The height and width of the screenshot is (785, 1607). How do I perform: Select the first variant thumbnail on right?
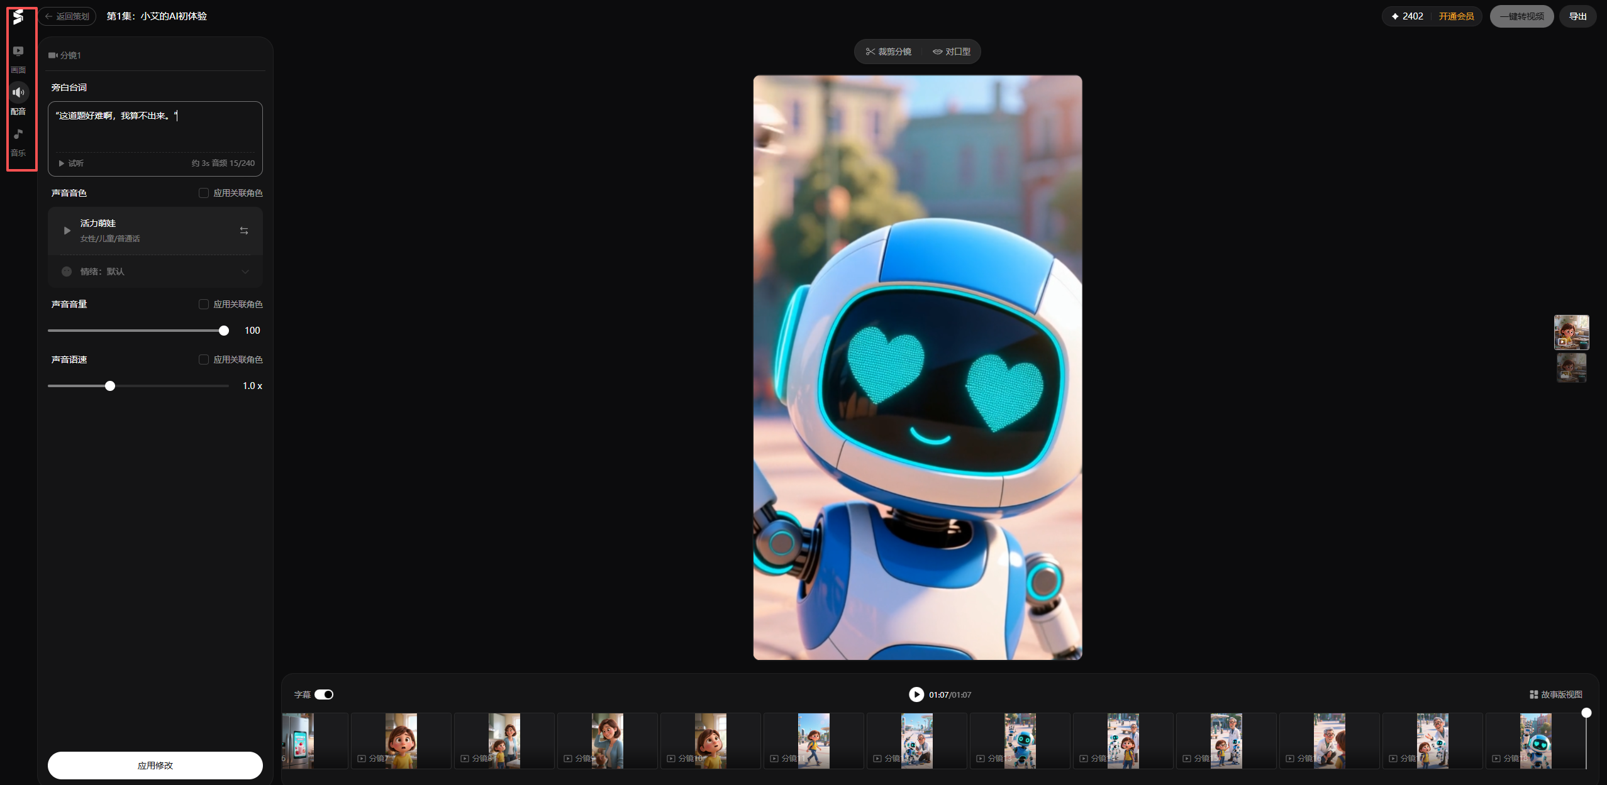[x=1571, y=332]
